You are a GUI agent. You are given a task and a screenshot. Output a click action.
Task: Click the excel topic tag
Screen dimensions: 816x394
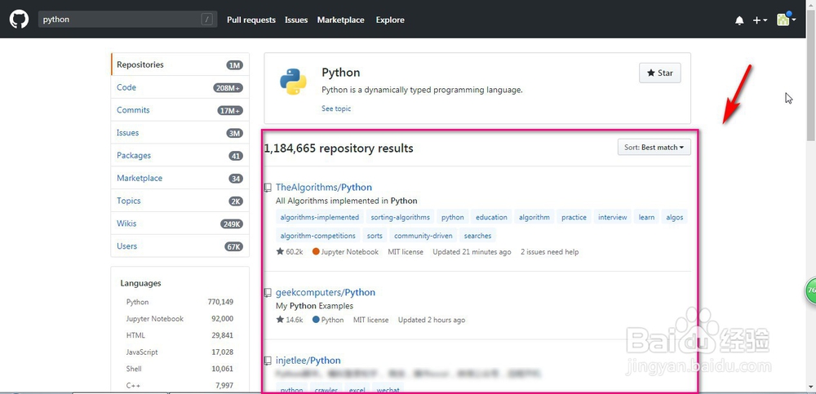tap(357, 390)
